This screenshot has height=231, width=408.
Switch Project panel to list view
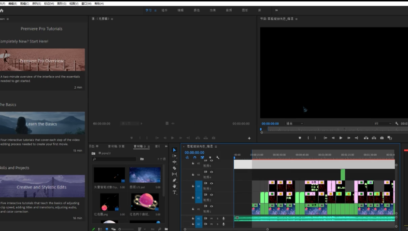click(x=100, y=229)
